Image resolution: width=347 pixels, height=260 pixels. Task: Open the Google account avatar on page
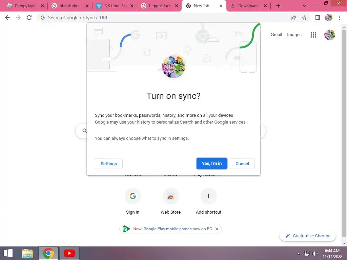tap(329, 35)
